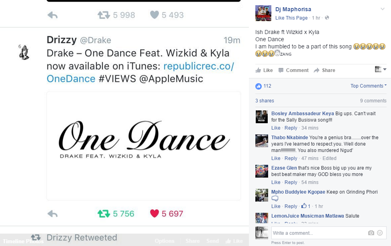The image size is (391, 246).
Task: Click Thabo Nkabinde avatar
Action: (x=262, y=141)
